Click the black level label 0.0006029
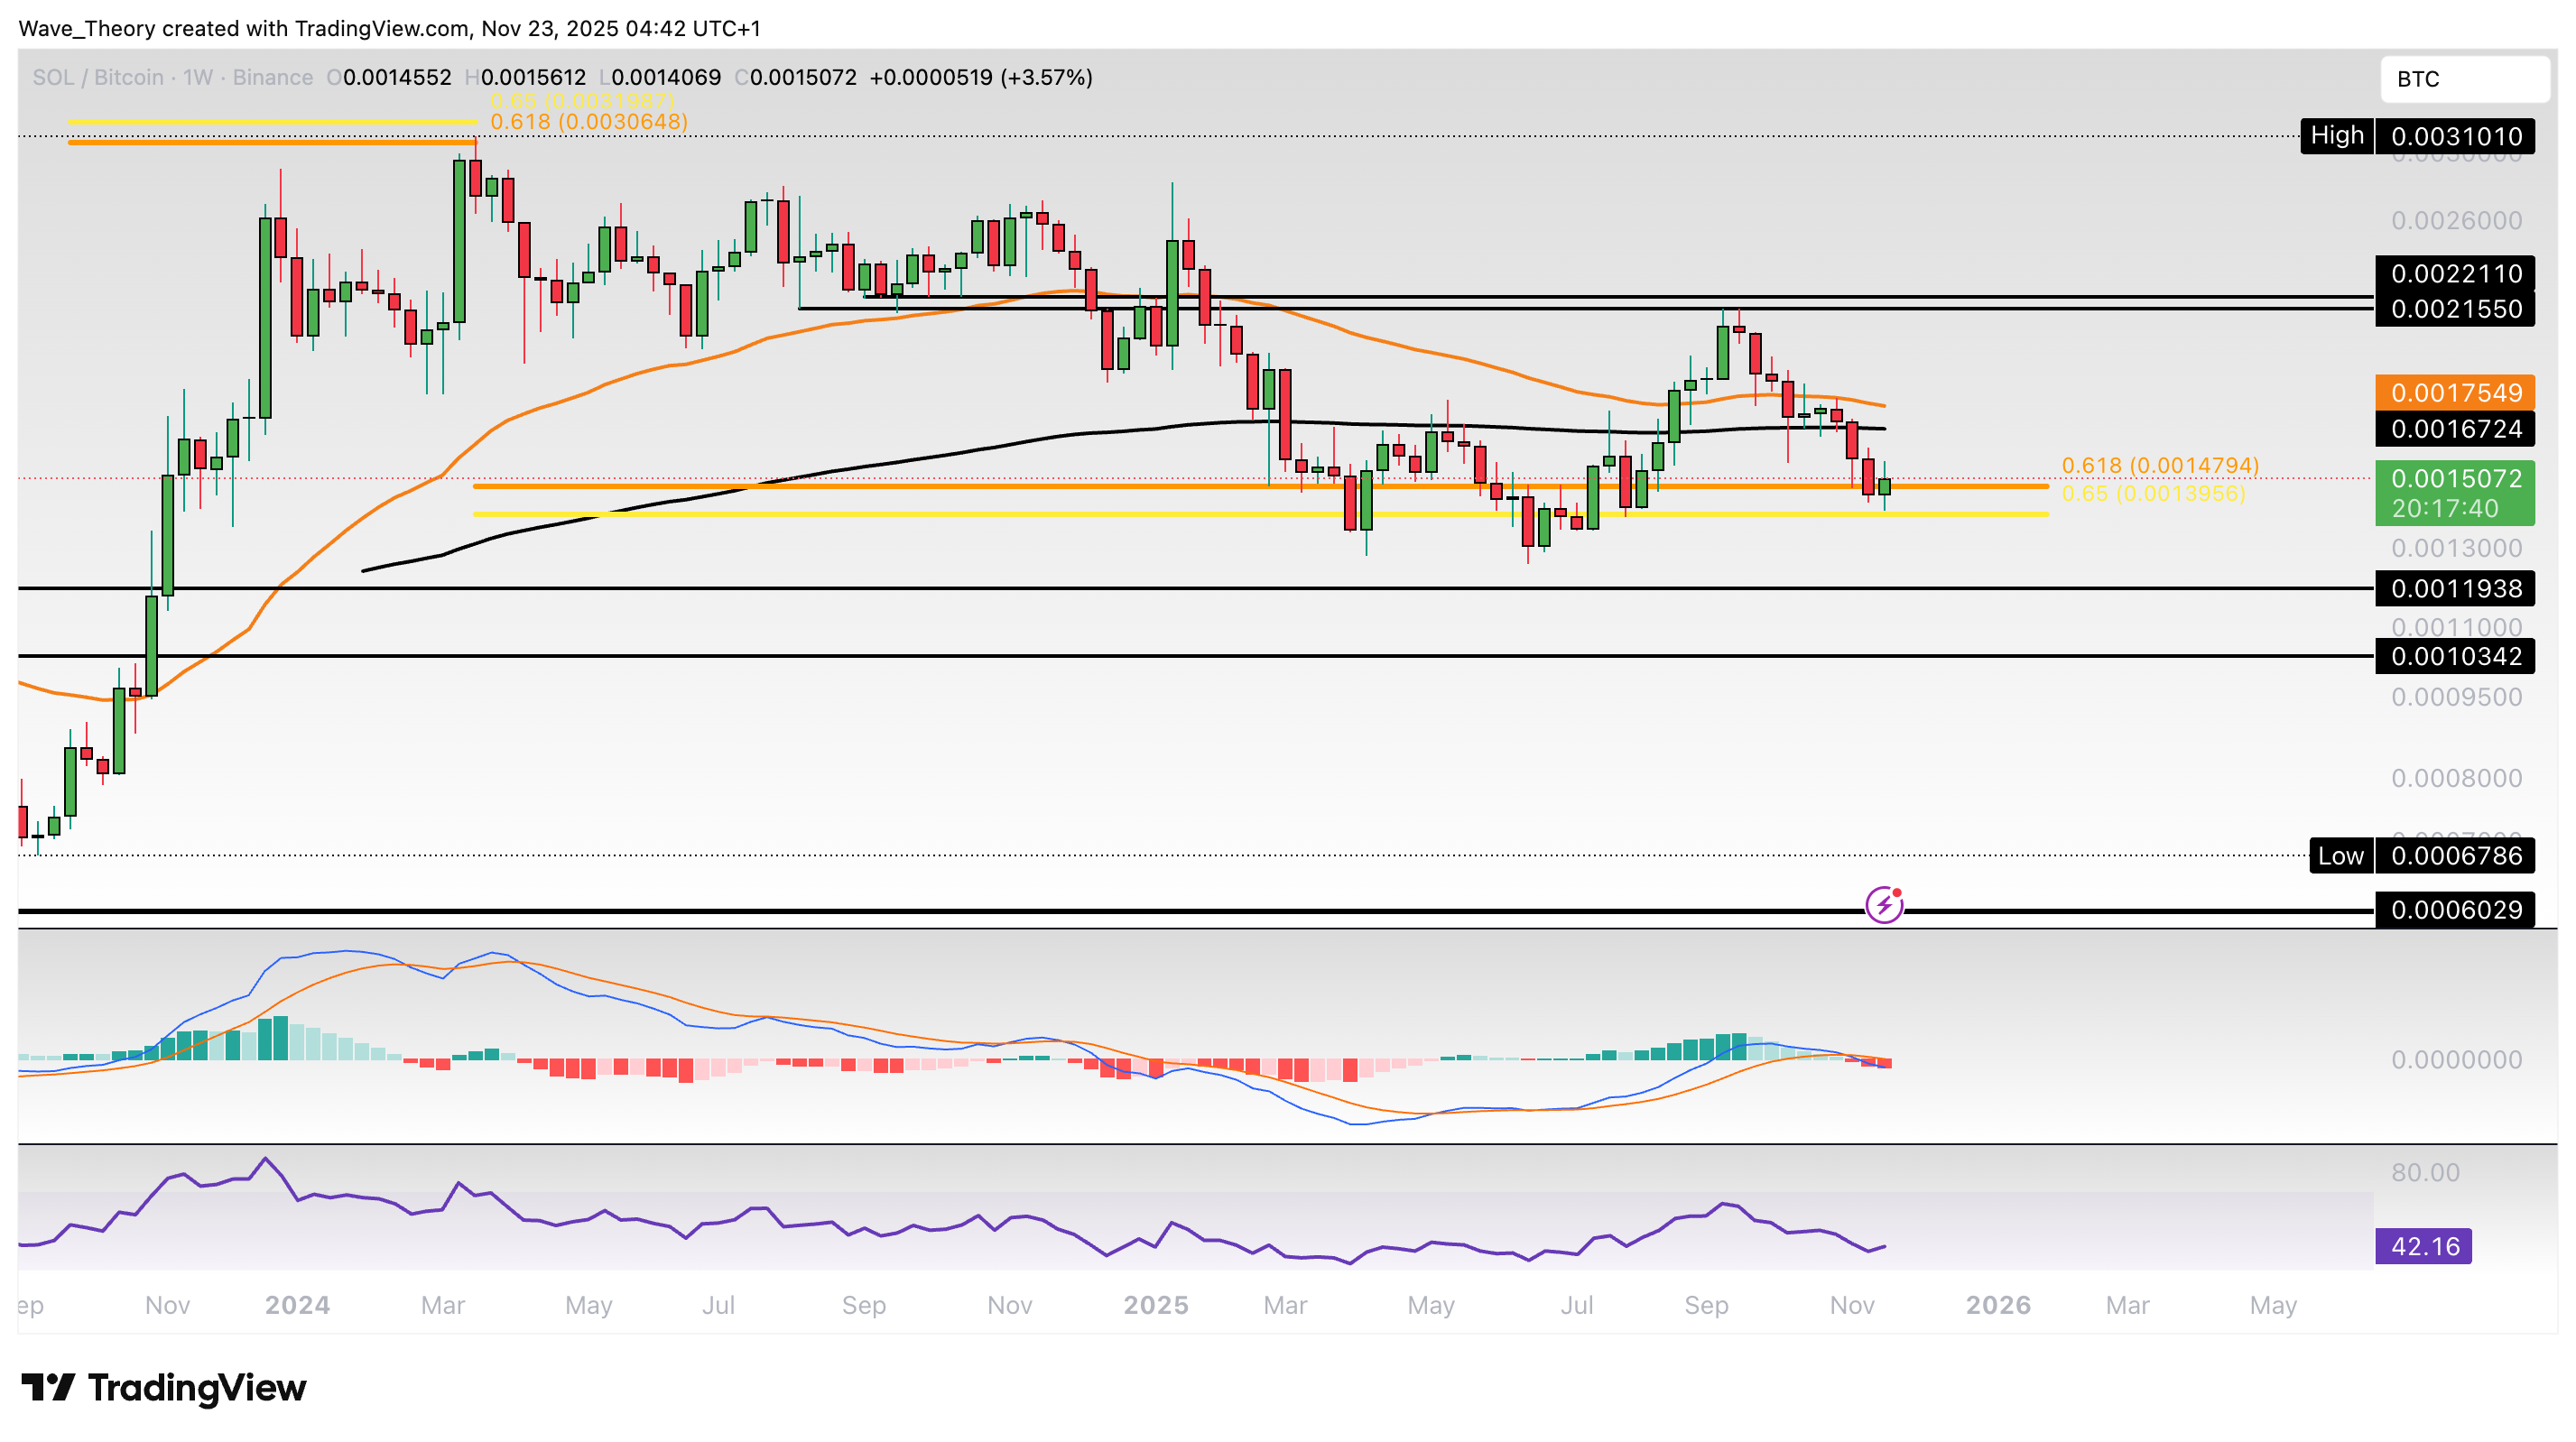Screen dimensions: 2576x1442 coord(2458,909)
